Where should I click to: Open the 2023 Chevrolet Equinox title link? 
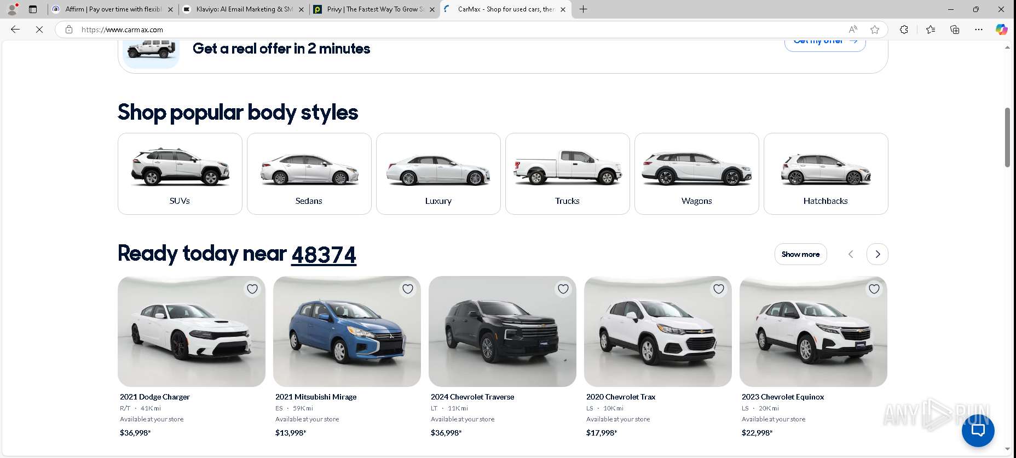click(x=783, y=397)
